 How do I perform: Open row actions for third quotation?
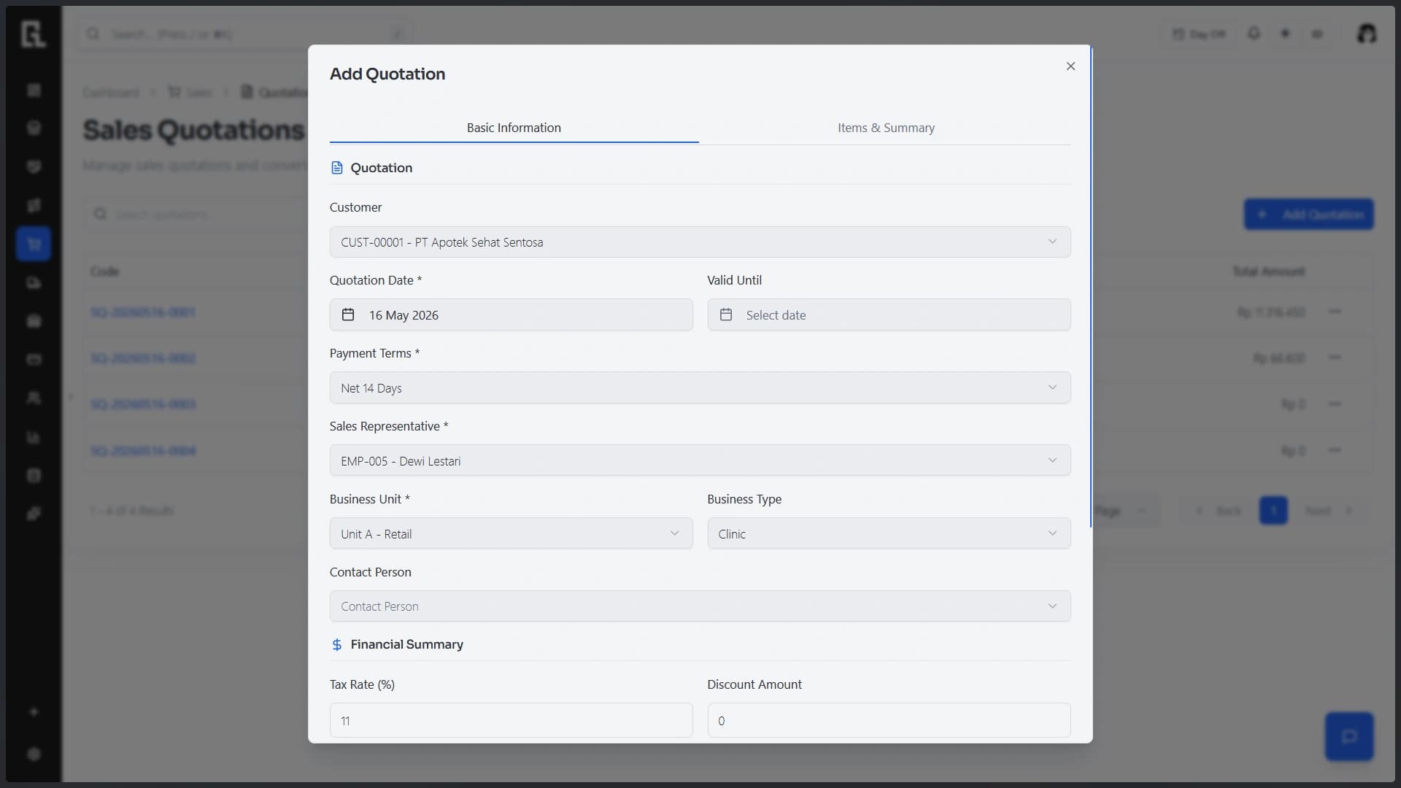[x=1335, y=404]
